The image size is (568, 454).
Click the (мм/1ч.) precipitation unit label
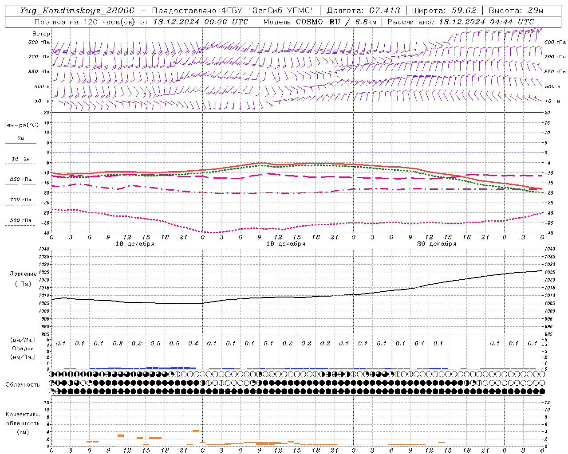23,357
